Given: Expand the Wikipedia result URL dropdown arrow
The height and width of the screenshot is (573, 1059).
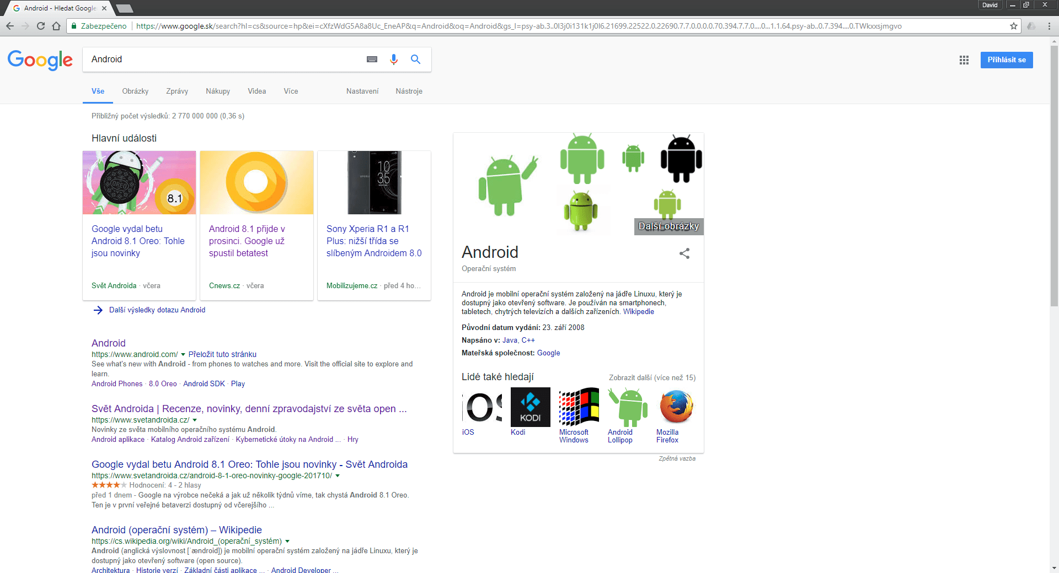Looking at the screenshot, I should [x=287, y=542].
